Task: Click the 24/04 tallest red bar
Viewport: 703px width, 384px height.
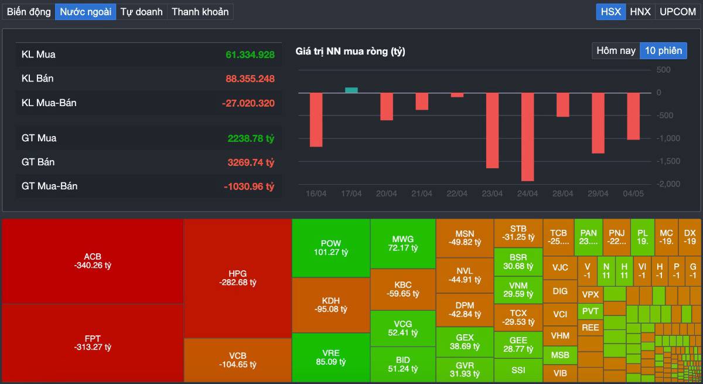Action: (527, 137)
